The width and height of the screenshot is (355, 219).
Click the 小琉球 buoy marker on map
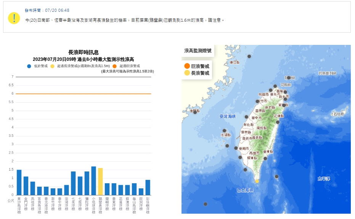pyautogui.click(x=245, y=170)
